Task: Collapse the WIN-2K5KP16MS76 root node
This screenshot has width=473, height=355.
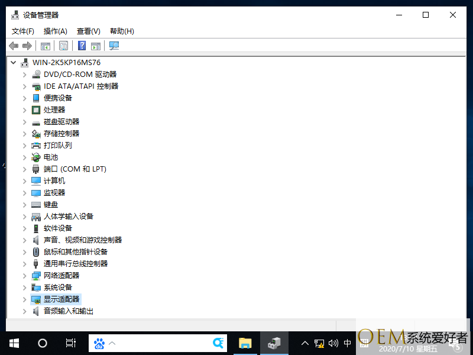Action: click(x=13, y=62)
